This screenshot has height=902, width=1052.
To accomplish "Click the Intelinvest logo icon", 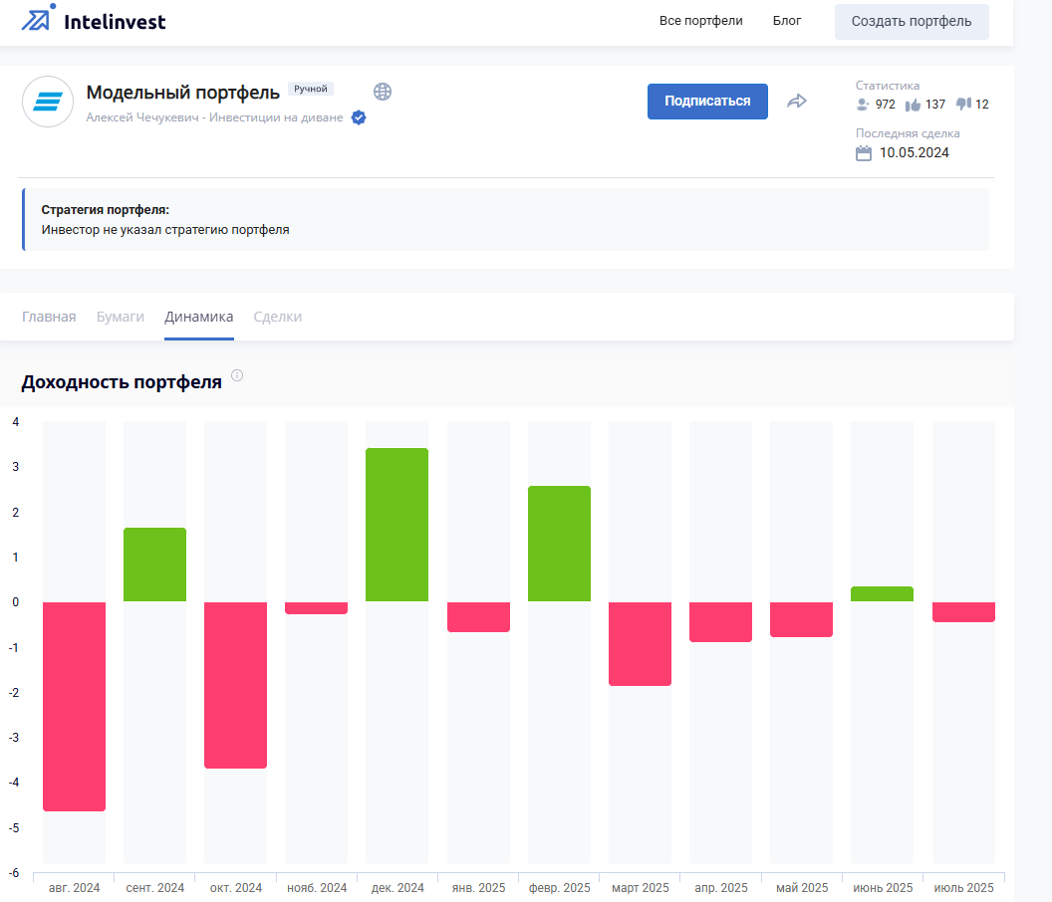I will click(38, 18).
